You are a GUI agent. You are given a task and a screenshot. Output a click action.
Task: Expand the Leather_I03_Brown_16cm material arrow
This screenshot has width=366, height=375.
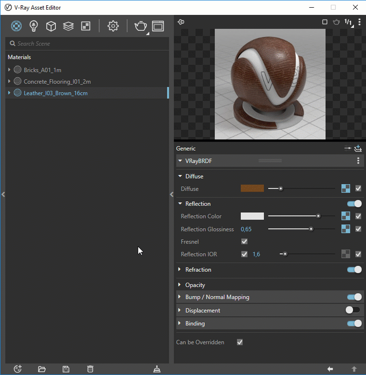pos(9,93)
